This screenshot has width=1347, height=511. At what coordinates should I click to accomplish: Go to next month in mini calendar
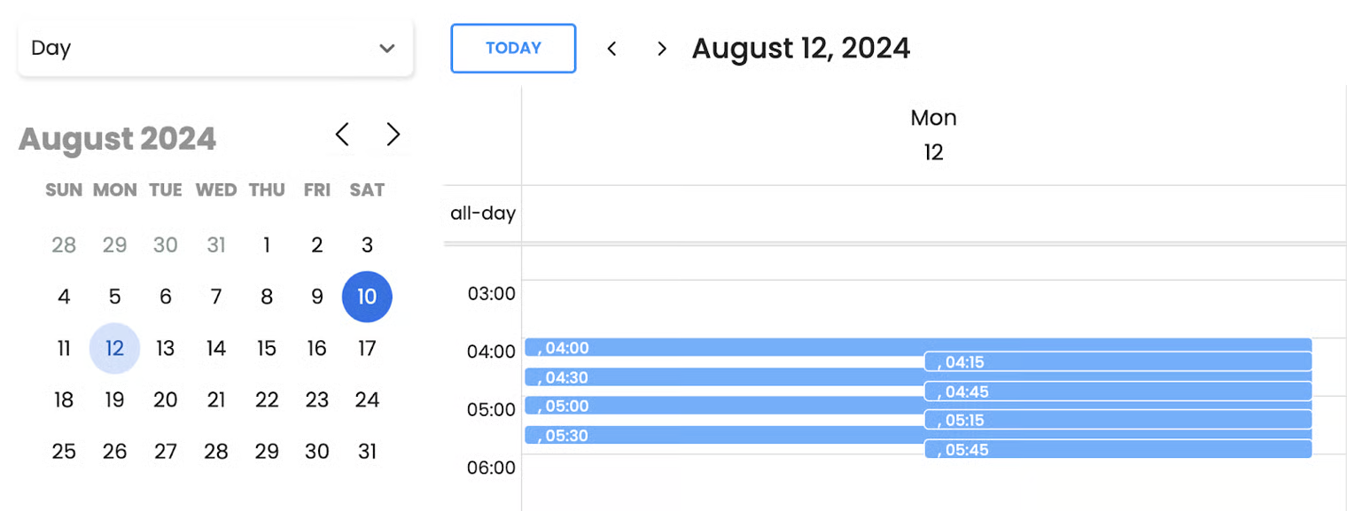tap(393, 135)
